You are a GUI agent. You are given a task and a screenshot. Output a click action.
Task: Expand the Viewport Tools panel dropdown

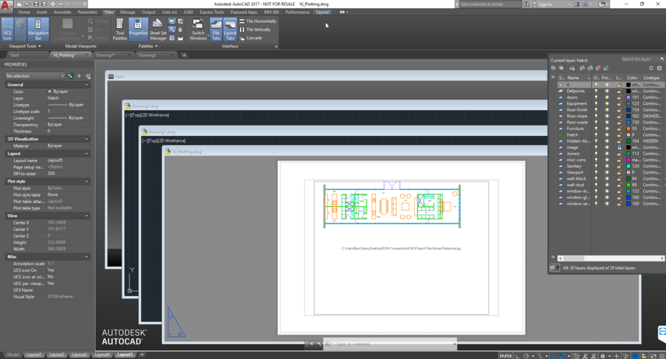(25, 46)
